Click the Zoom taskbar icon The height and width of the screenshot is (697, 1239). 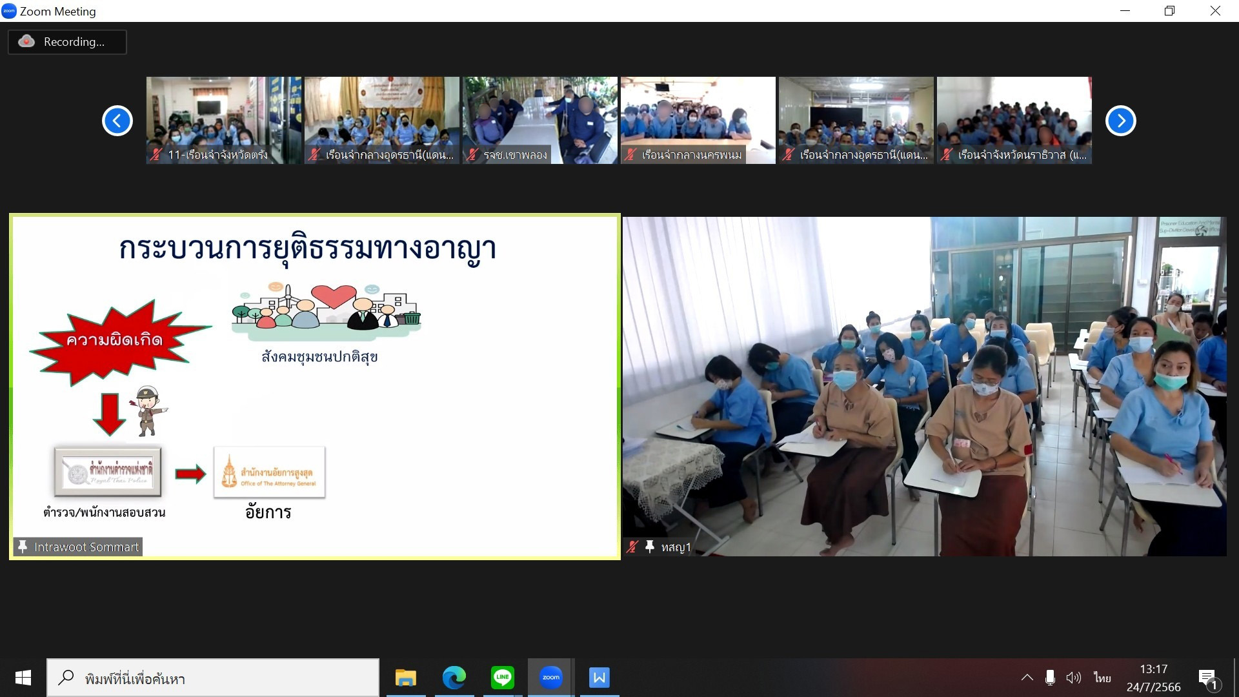tap(550, 677)
